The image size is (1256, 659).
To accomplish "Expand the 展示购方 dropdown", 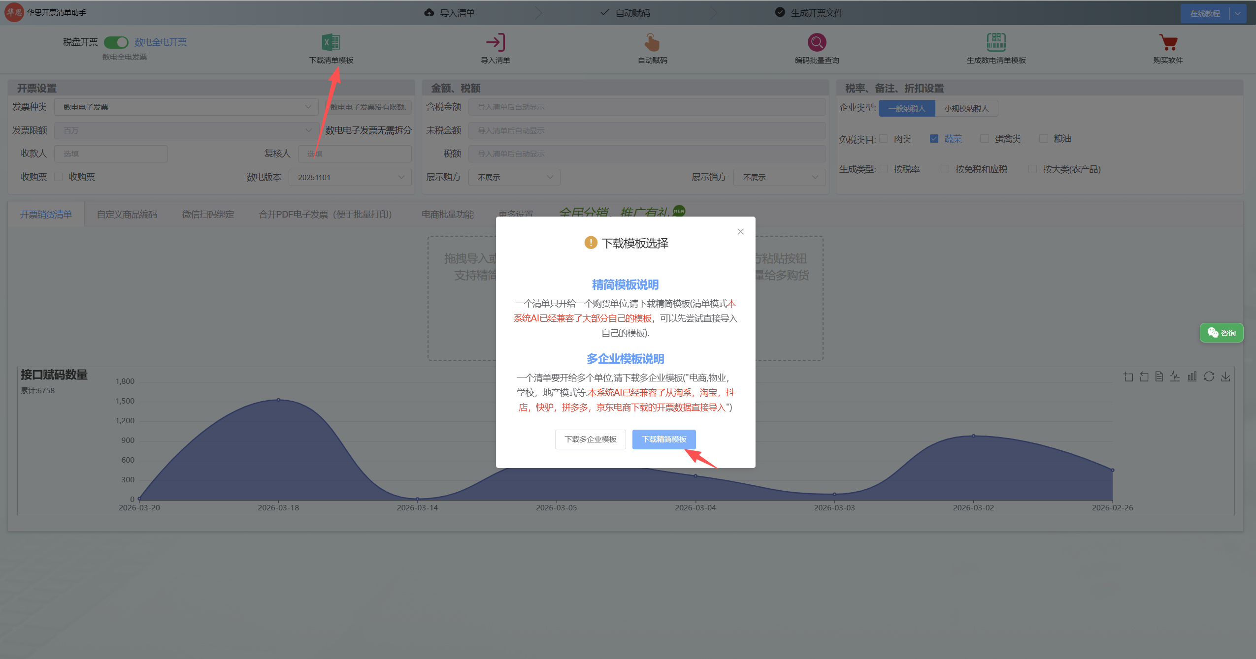I will click(514, 178).
